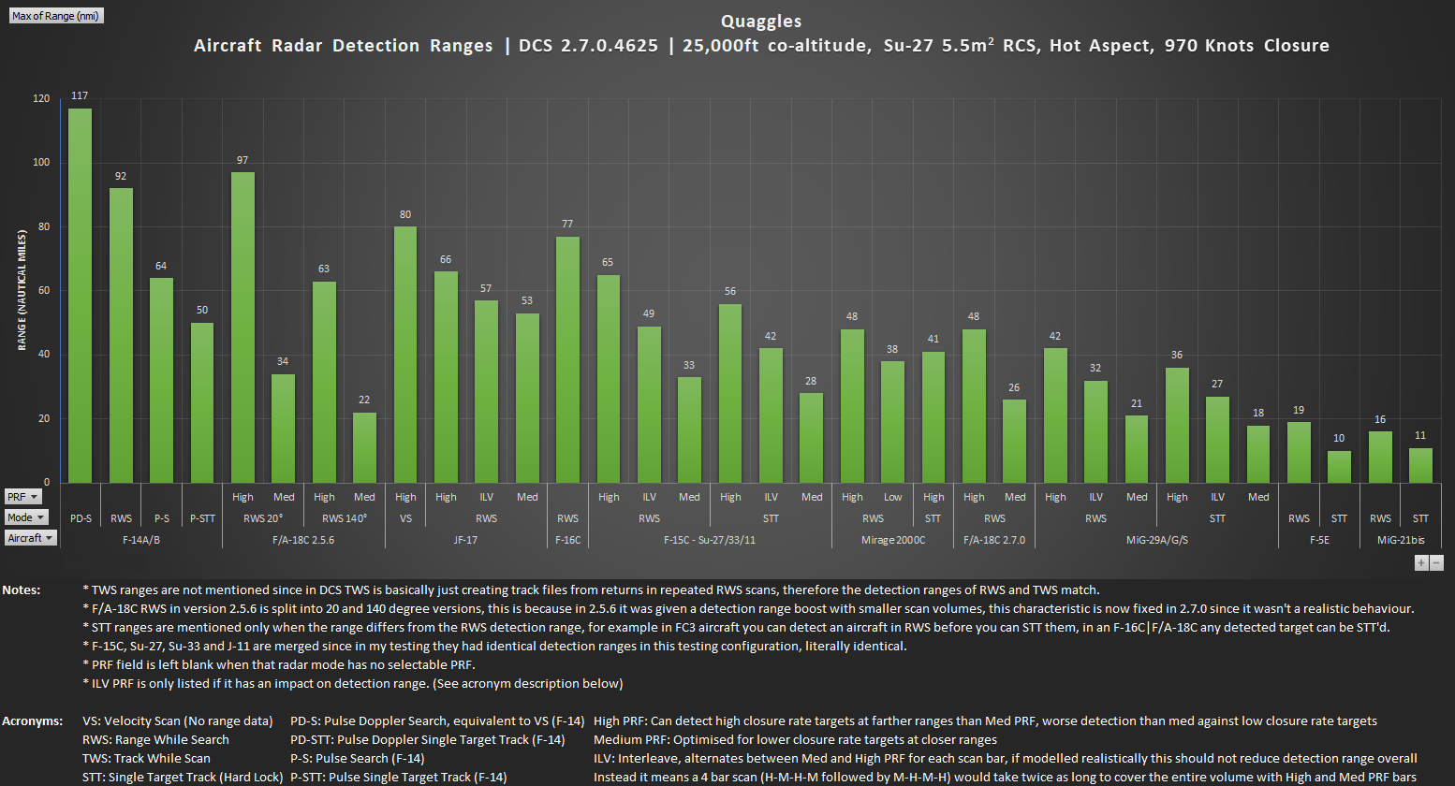Click the data label '117'

tap(80, 95)
